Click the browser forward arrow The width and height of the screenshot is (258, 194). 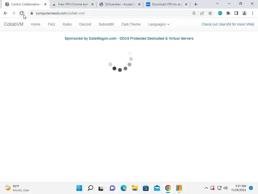click(x=14, y=13)
